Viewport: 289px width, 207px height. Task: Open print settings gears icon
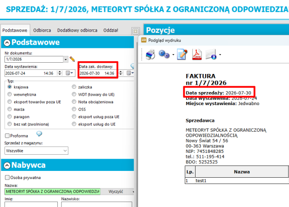point(164,54)
